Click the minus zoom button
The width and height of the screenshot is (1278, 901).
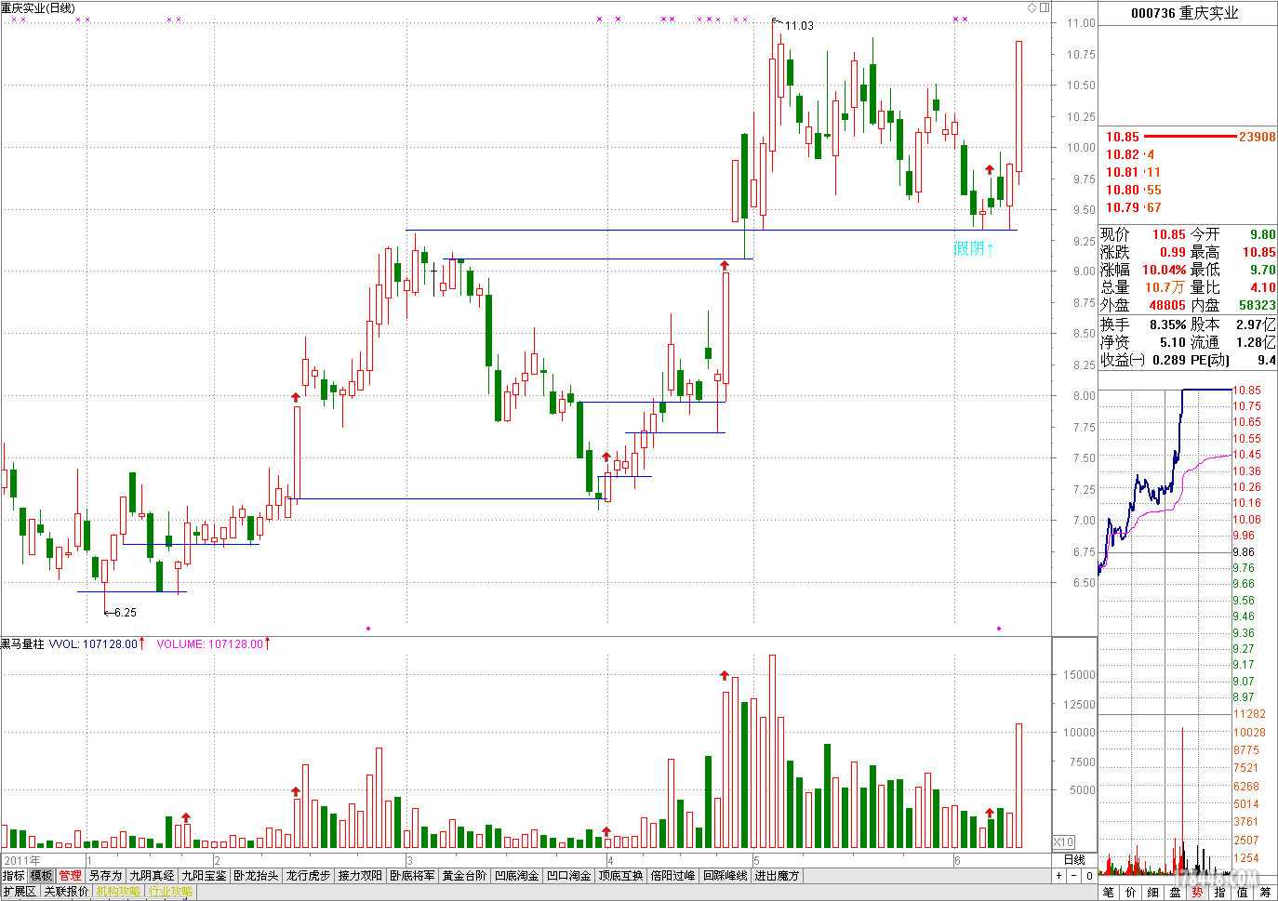coord(1073,876)
